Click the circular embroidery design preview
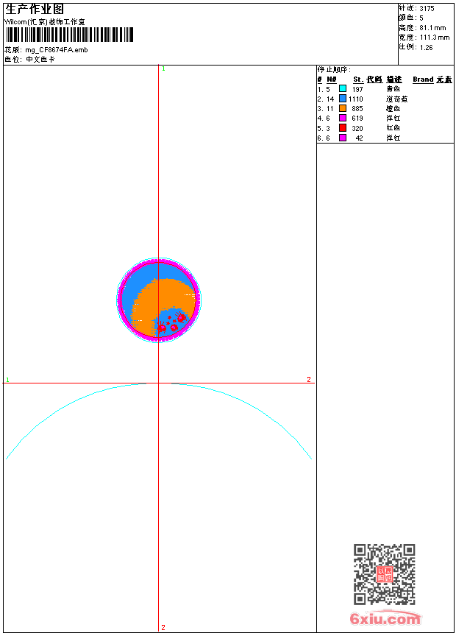456x633 pixels. pyautogui.click(x=159, y=298)
